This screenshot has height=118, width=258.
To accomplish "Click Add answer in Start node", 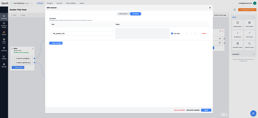I will (x=18, y=67).
